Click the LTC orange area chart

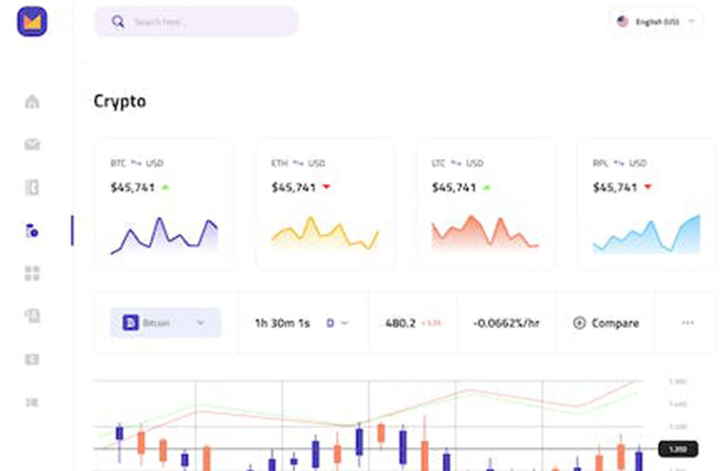(x=485, y=234)
